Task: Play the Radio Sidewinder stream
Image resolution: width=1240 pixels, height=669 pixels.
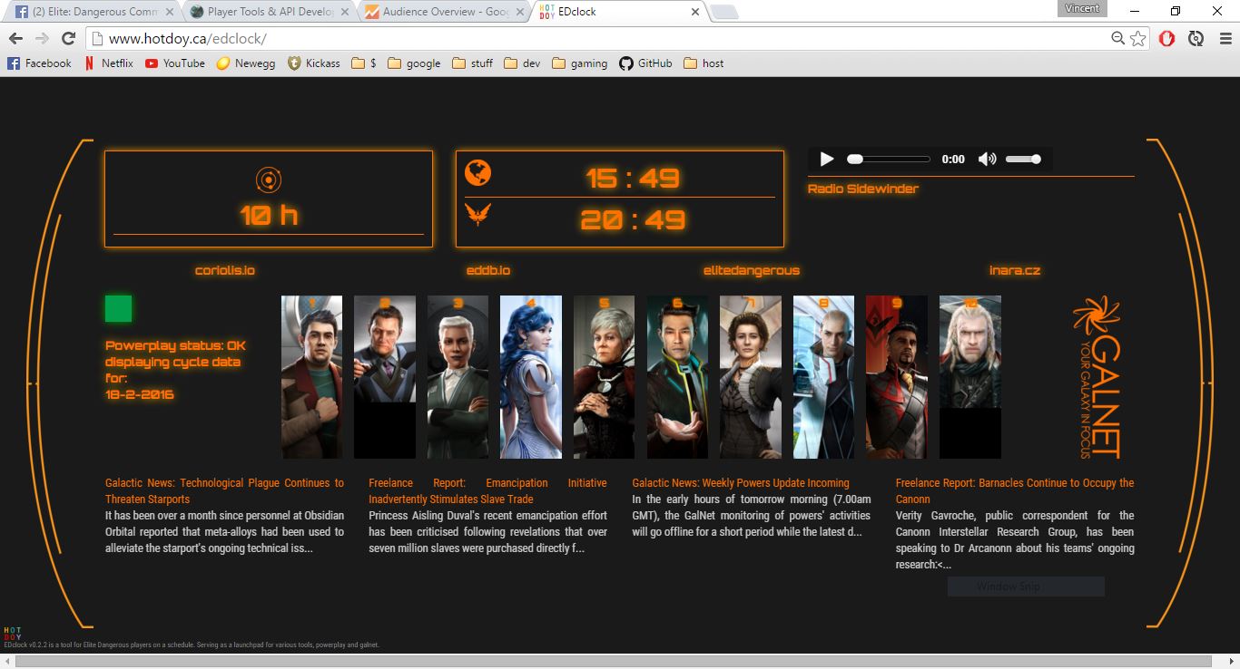Action: [827, 159]
